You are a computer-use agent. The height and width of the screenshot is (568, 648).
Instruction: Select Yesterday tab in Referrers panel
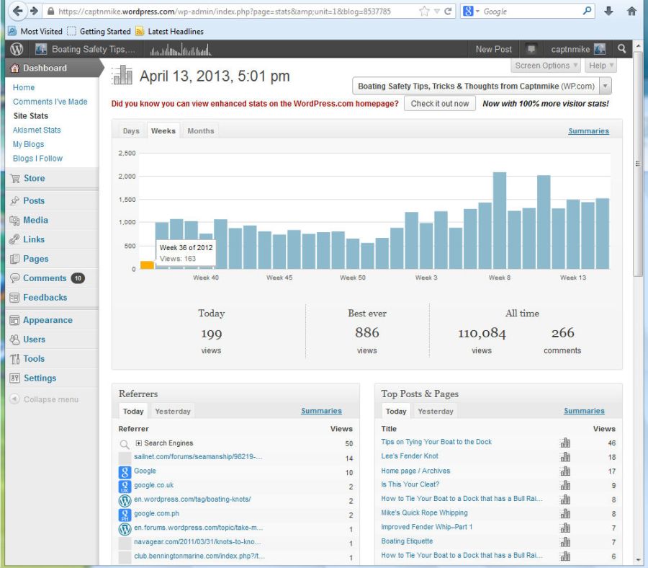click(x=173, y=412)
